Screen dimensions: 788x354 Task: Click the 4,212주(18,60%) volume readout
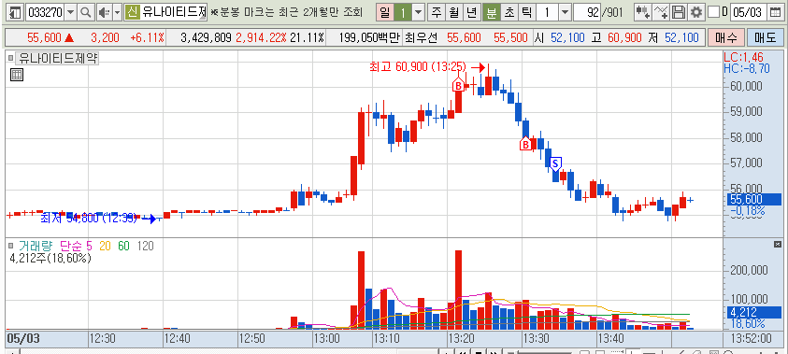tap(50, 259)
